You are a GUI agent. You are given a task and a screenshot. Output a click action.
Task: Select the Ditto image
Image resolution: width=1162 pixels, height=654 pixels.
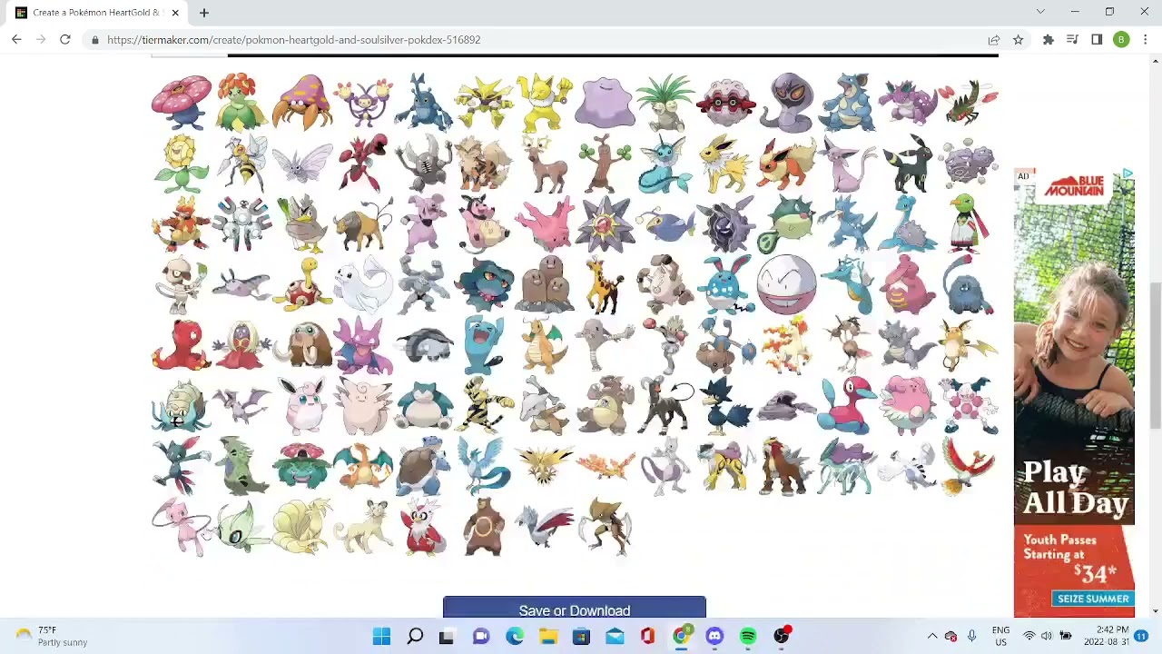[x=605, y=102]
